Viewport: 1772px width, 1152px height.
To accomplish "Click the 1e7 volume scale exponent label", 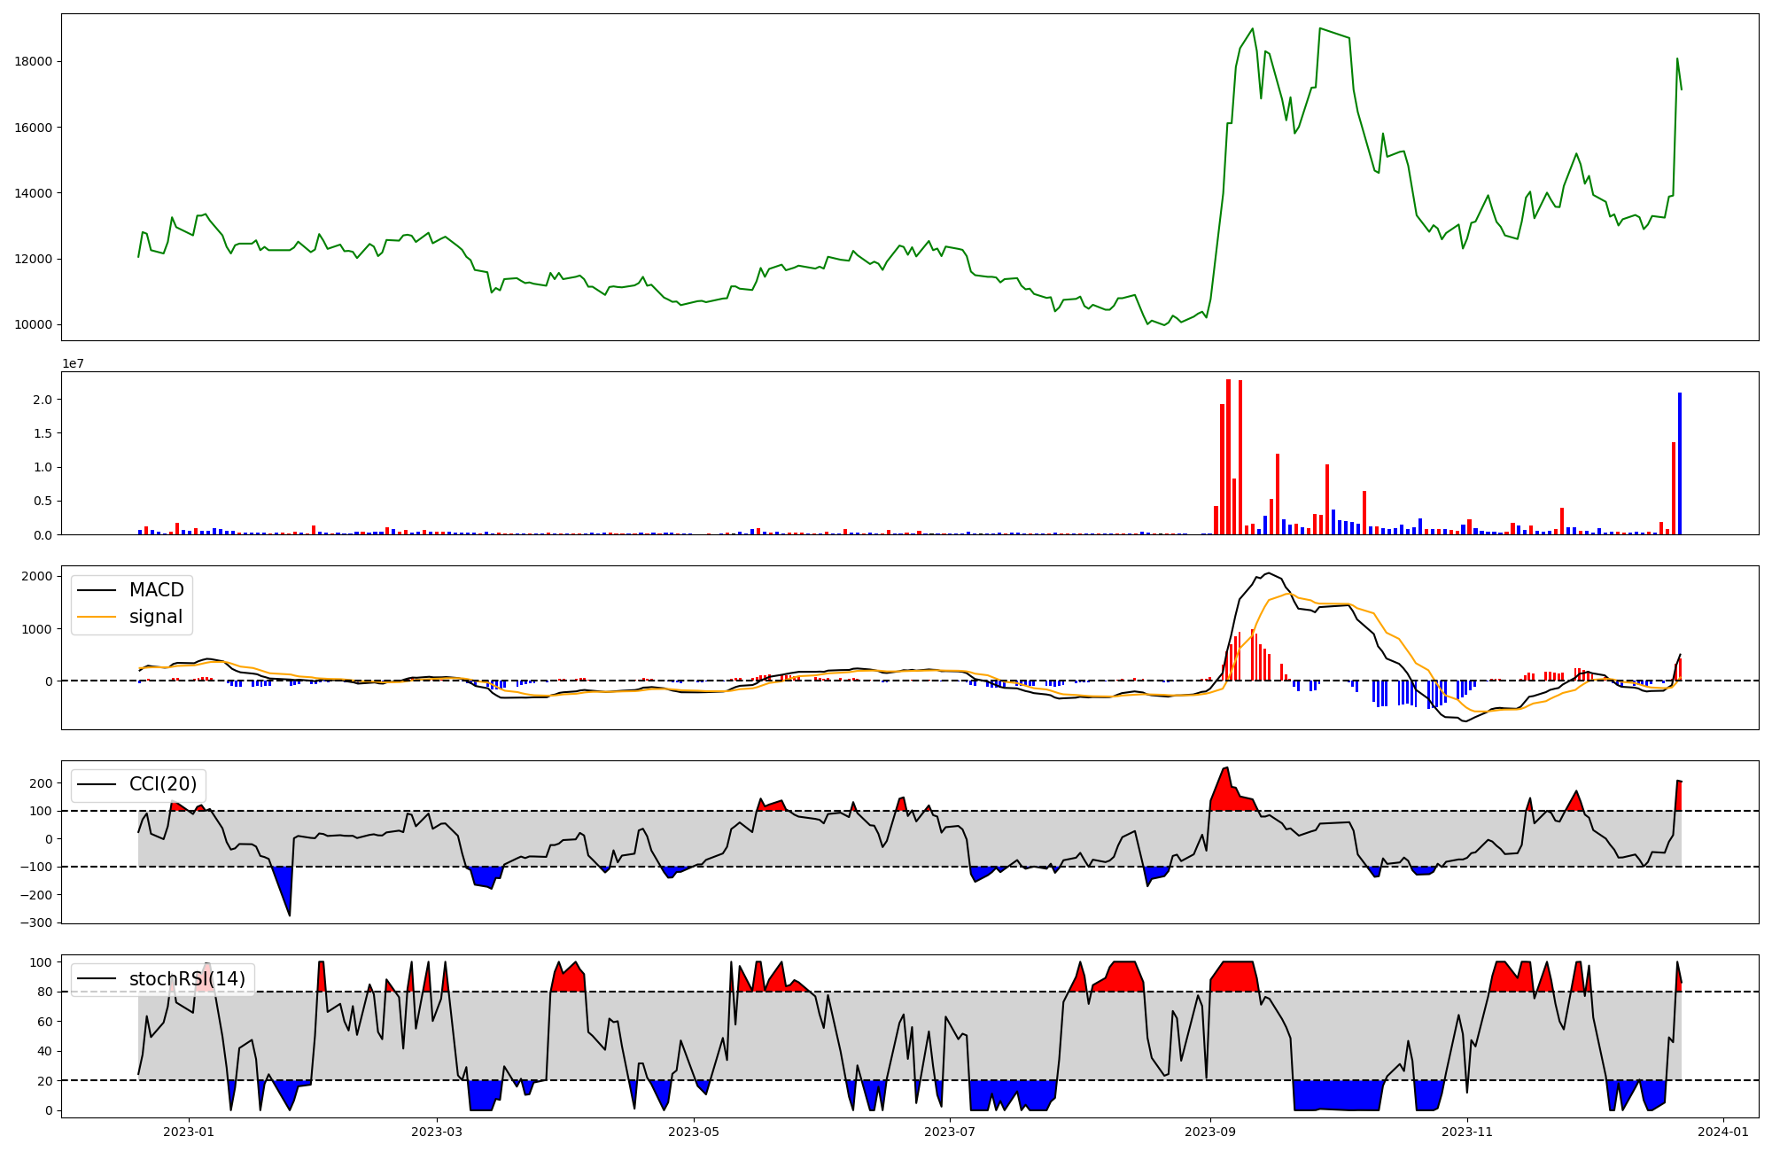I will (73, 363).
